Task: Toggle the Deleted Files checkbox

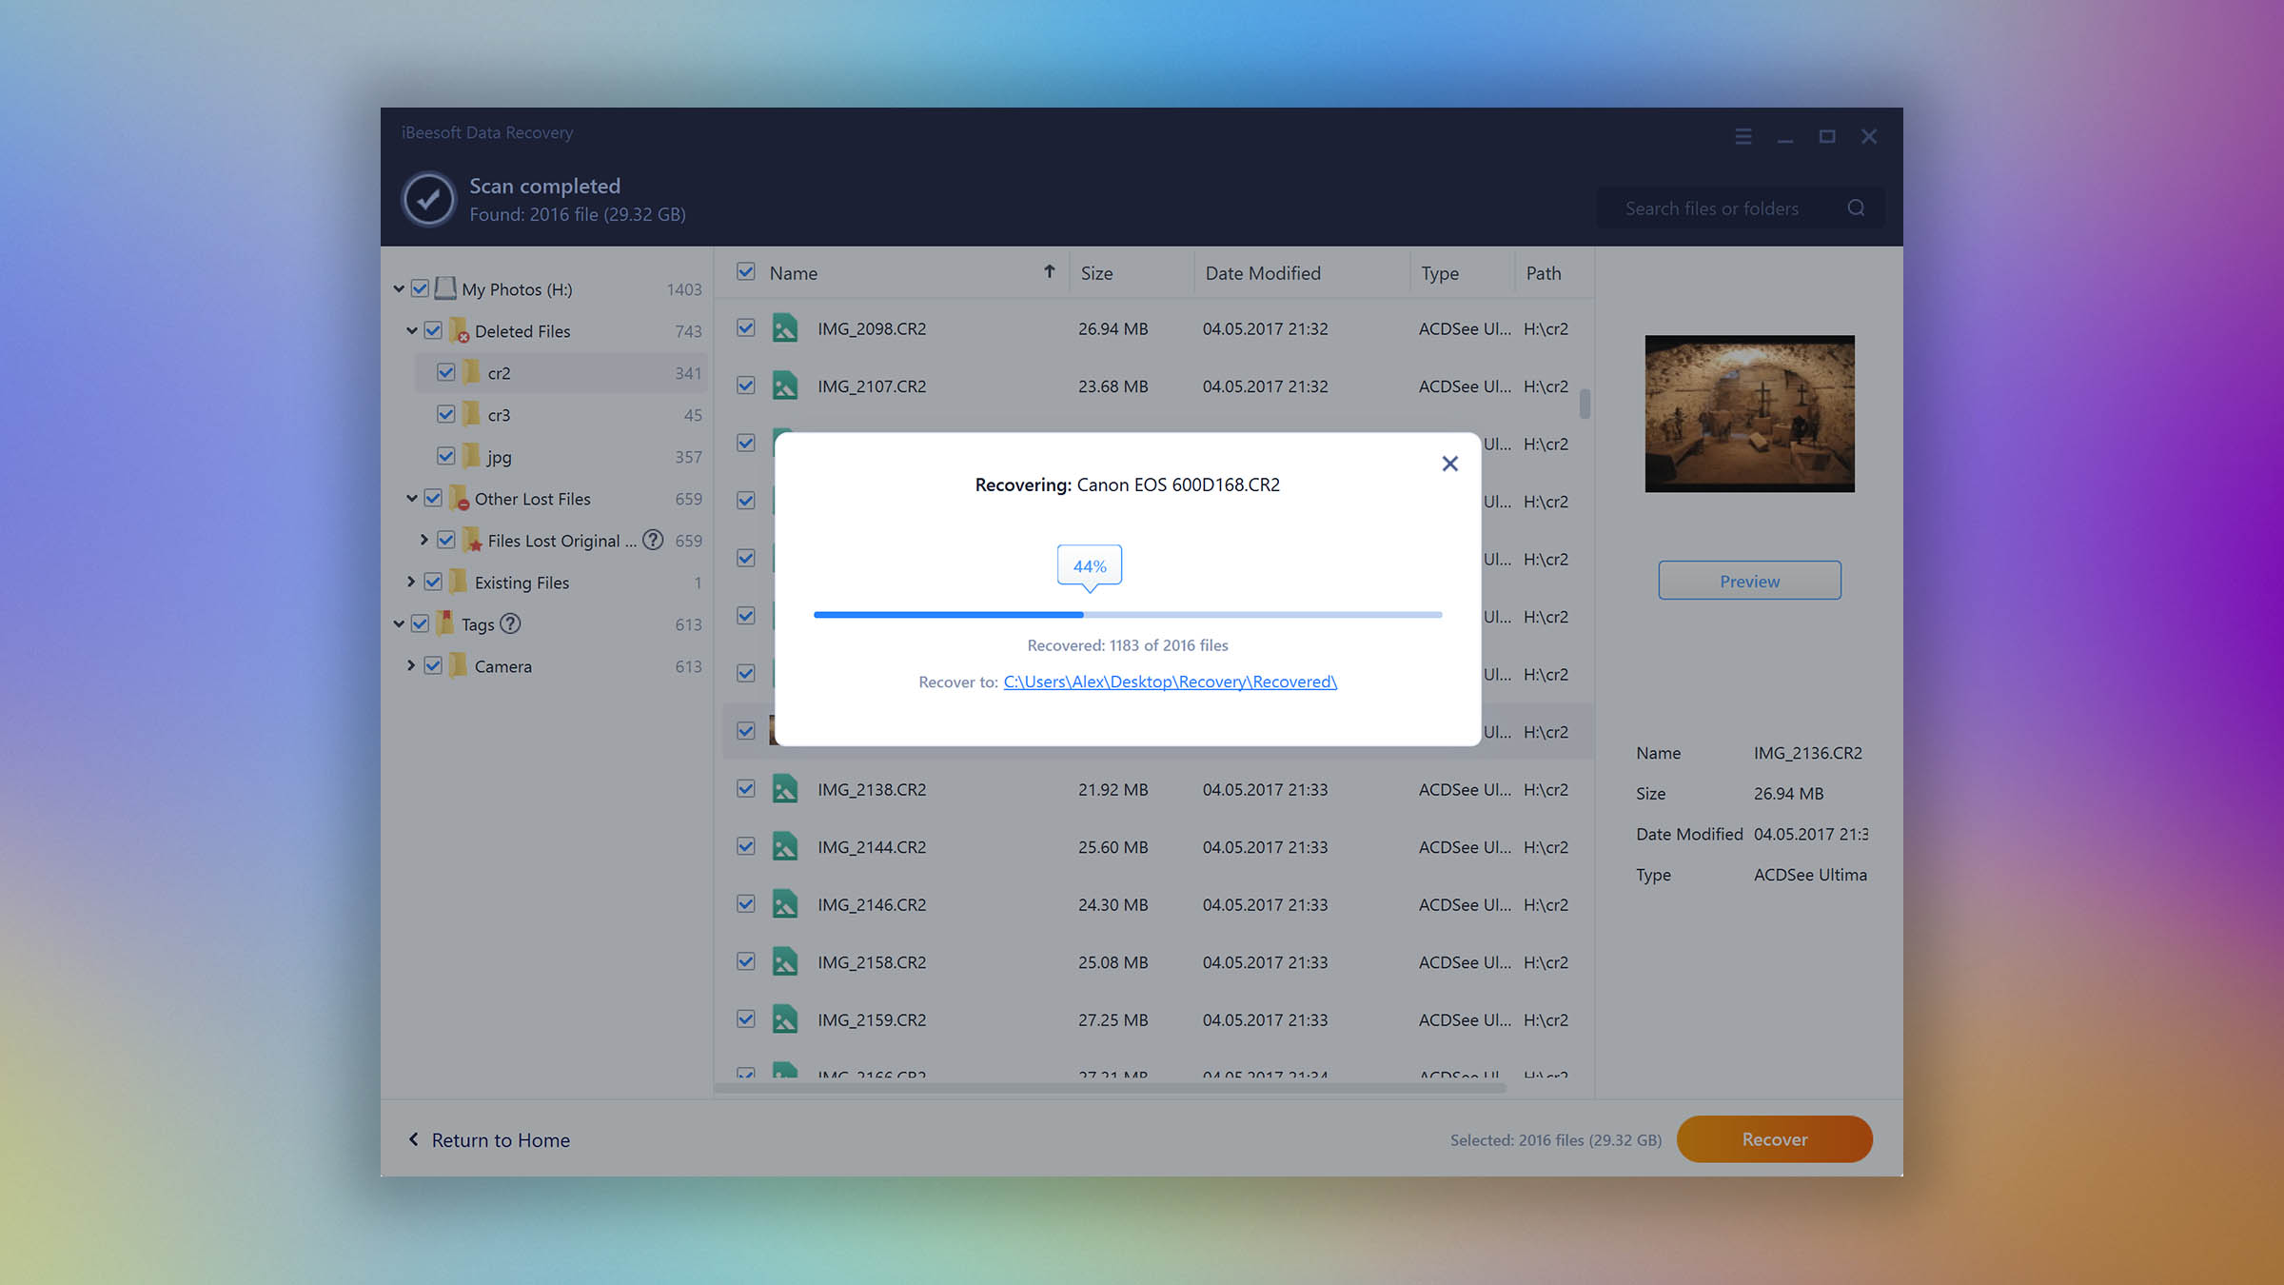Action: click(433, 330)
